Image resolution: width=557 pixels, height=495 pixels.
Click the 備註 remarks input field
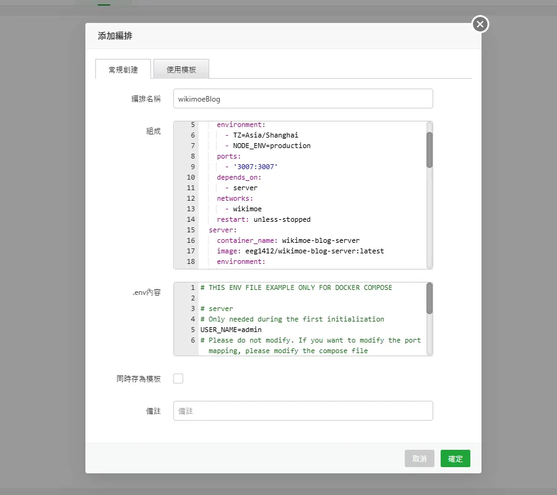coord(303,410)
